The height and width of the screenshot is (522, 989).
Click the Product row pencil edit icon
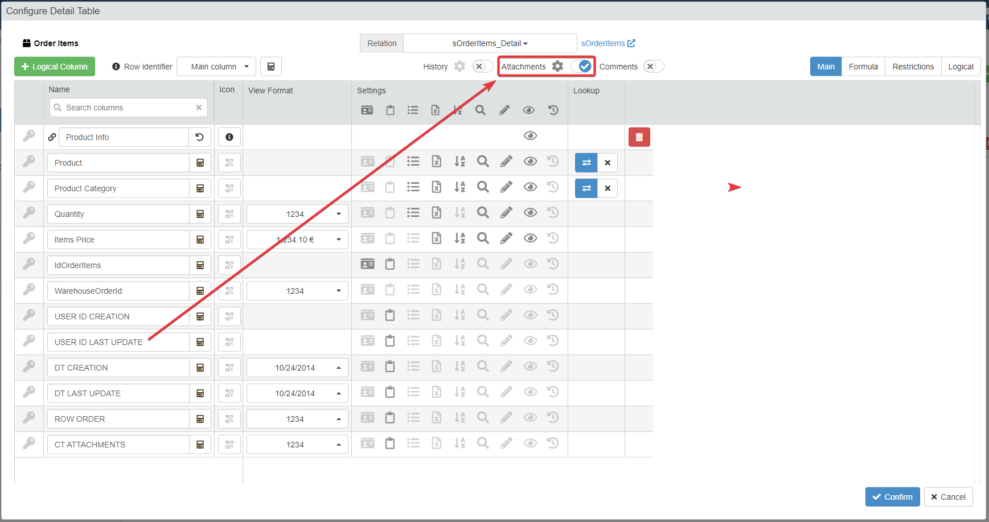[506, 162]
